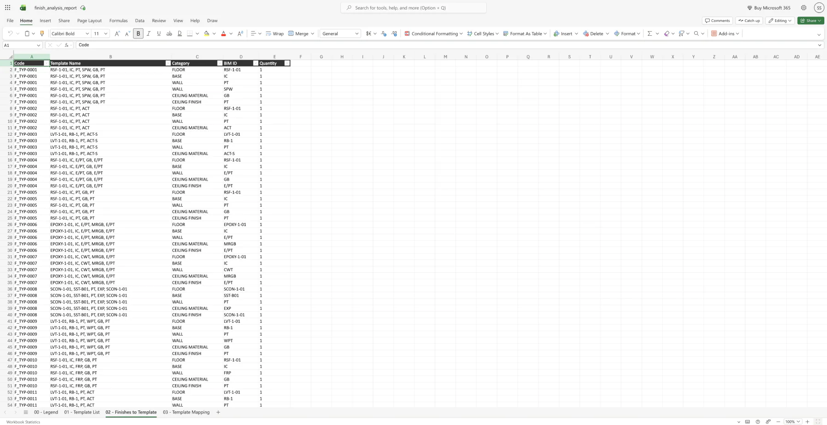The width and height of the screenshot is (827, 425).
Task: Open the Share menu
Action: (x=810, y=21)
